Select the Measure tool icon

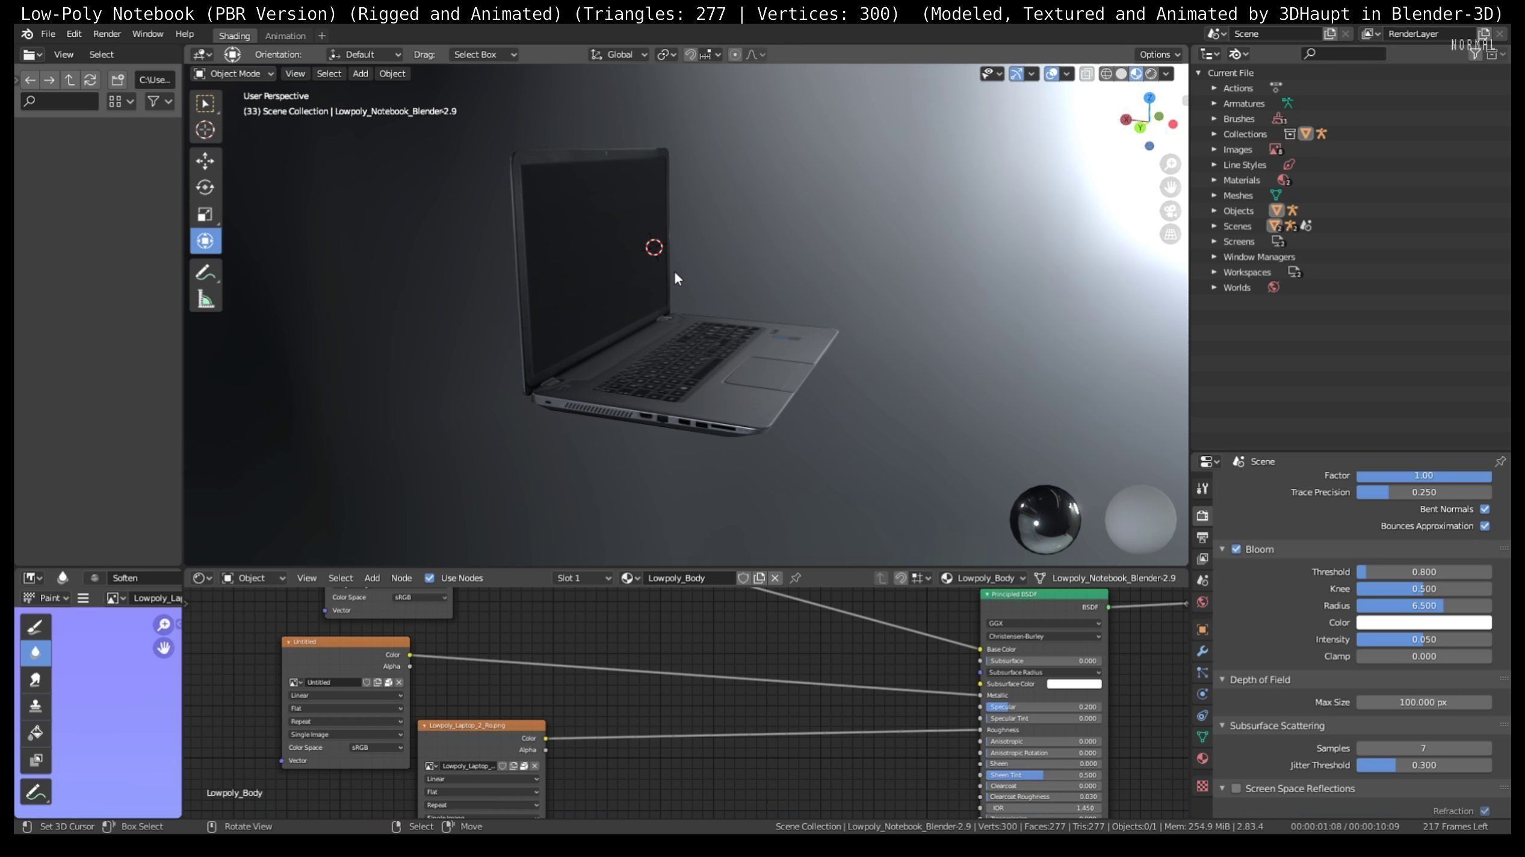click(x=205, y=299)
